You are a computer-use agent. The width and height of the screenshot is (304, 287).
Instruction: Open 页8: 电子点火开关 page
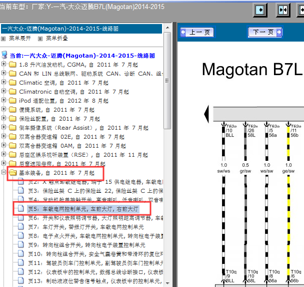[95, 236]
